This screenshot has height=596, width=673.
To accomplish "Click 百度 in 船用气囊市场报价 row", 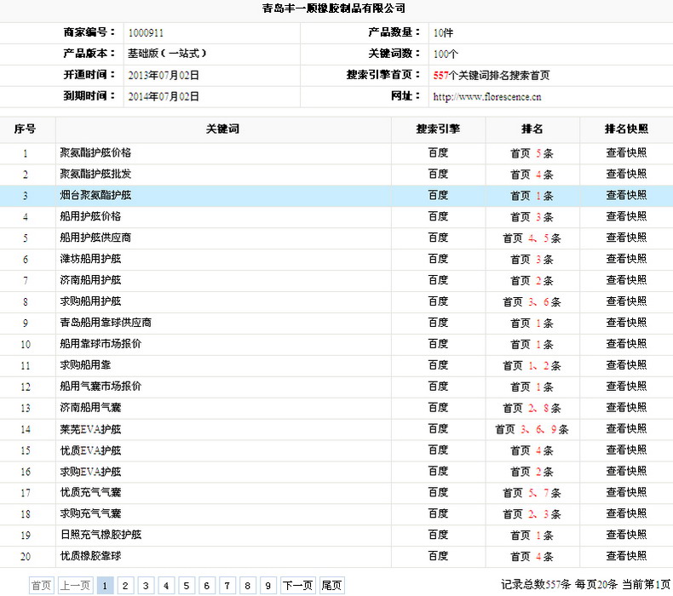I will pyautogui.click(x=438, y=387).
